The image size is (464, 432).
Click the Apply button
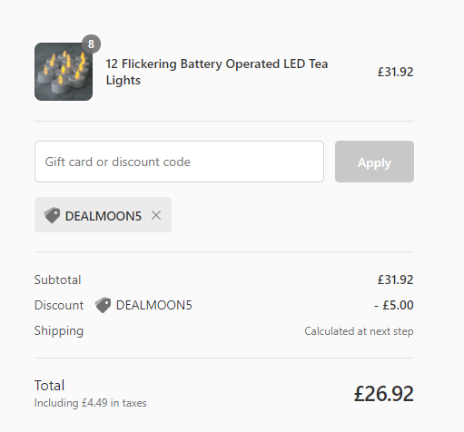[x=374, y=162]
